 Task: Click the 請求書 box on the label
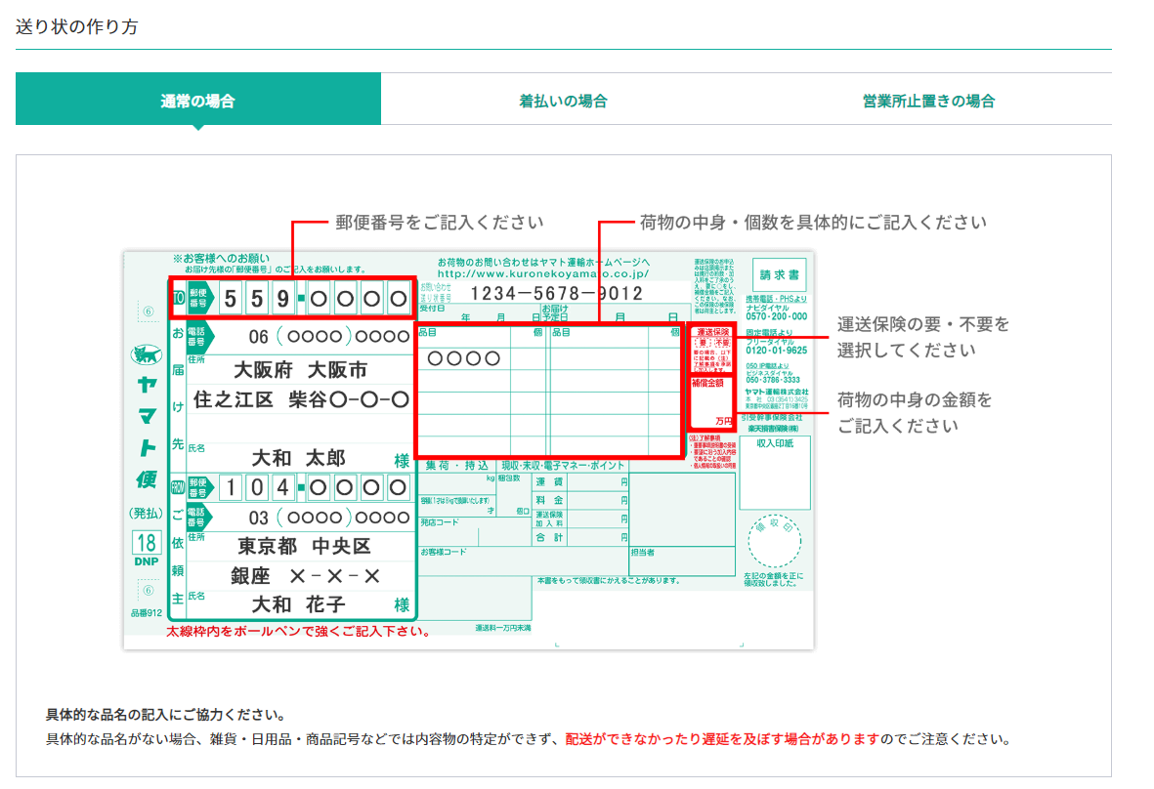[x=779, y=274]
